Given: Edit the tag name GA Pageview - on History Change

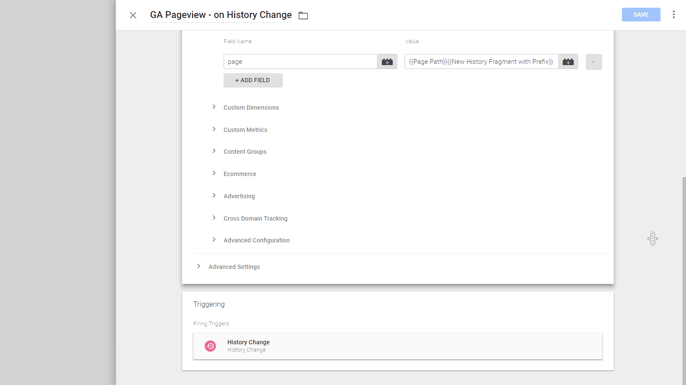Looking at the screenshot, I should tap(221, 15).
